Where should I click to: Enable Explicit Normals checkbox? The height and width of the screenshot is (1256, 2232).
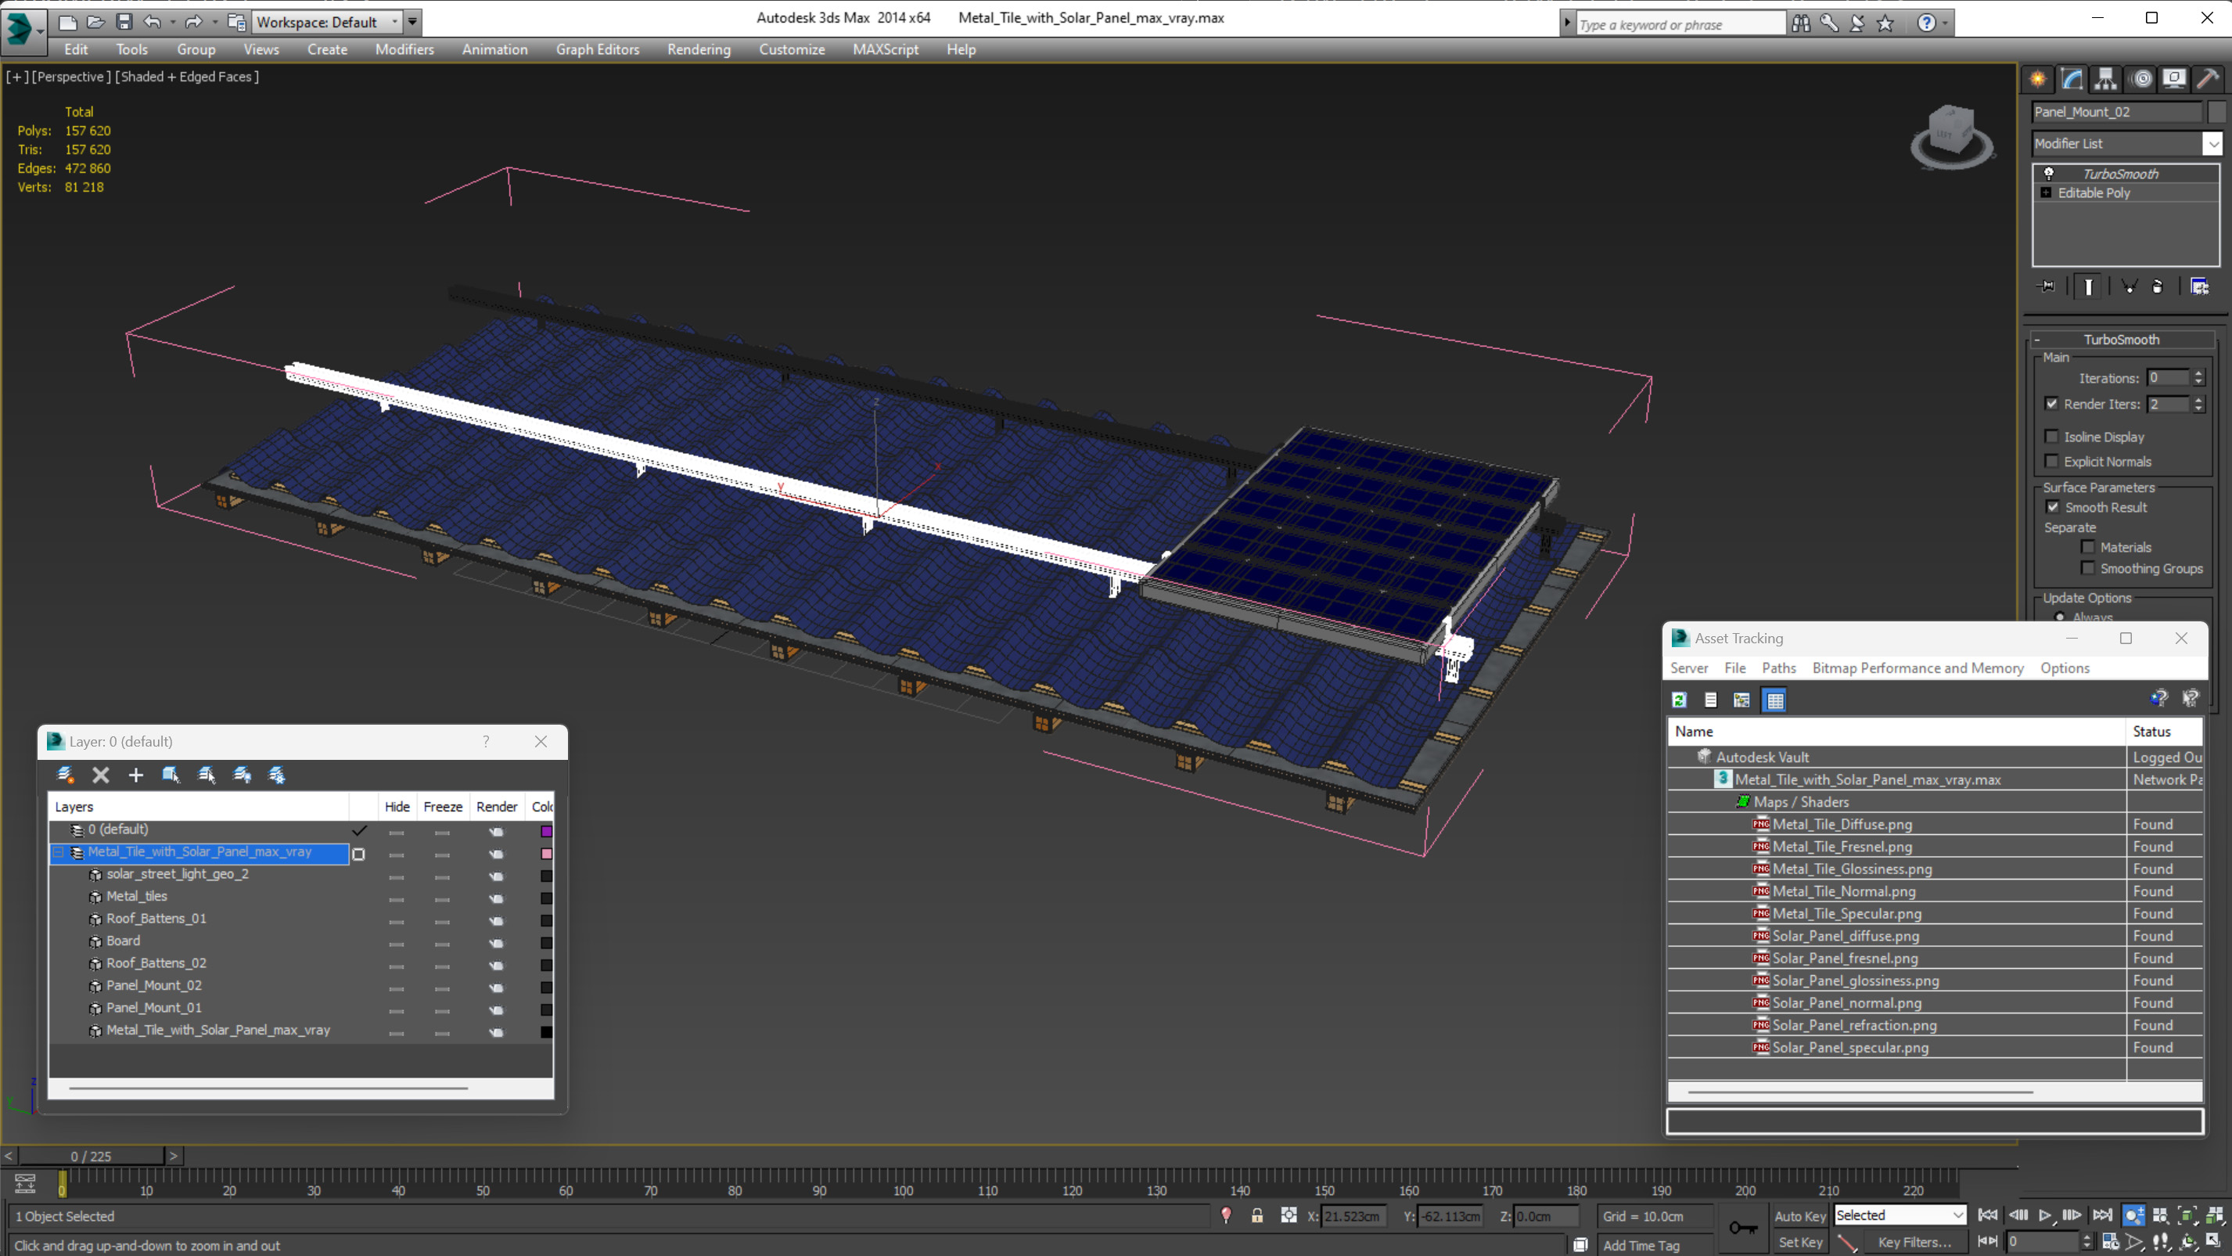[x=2052, y=460]
